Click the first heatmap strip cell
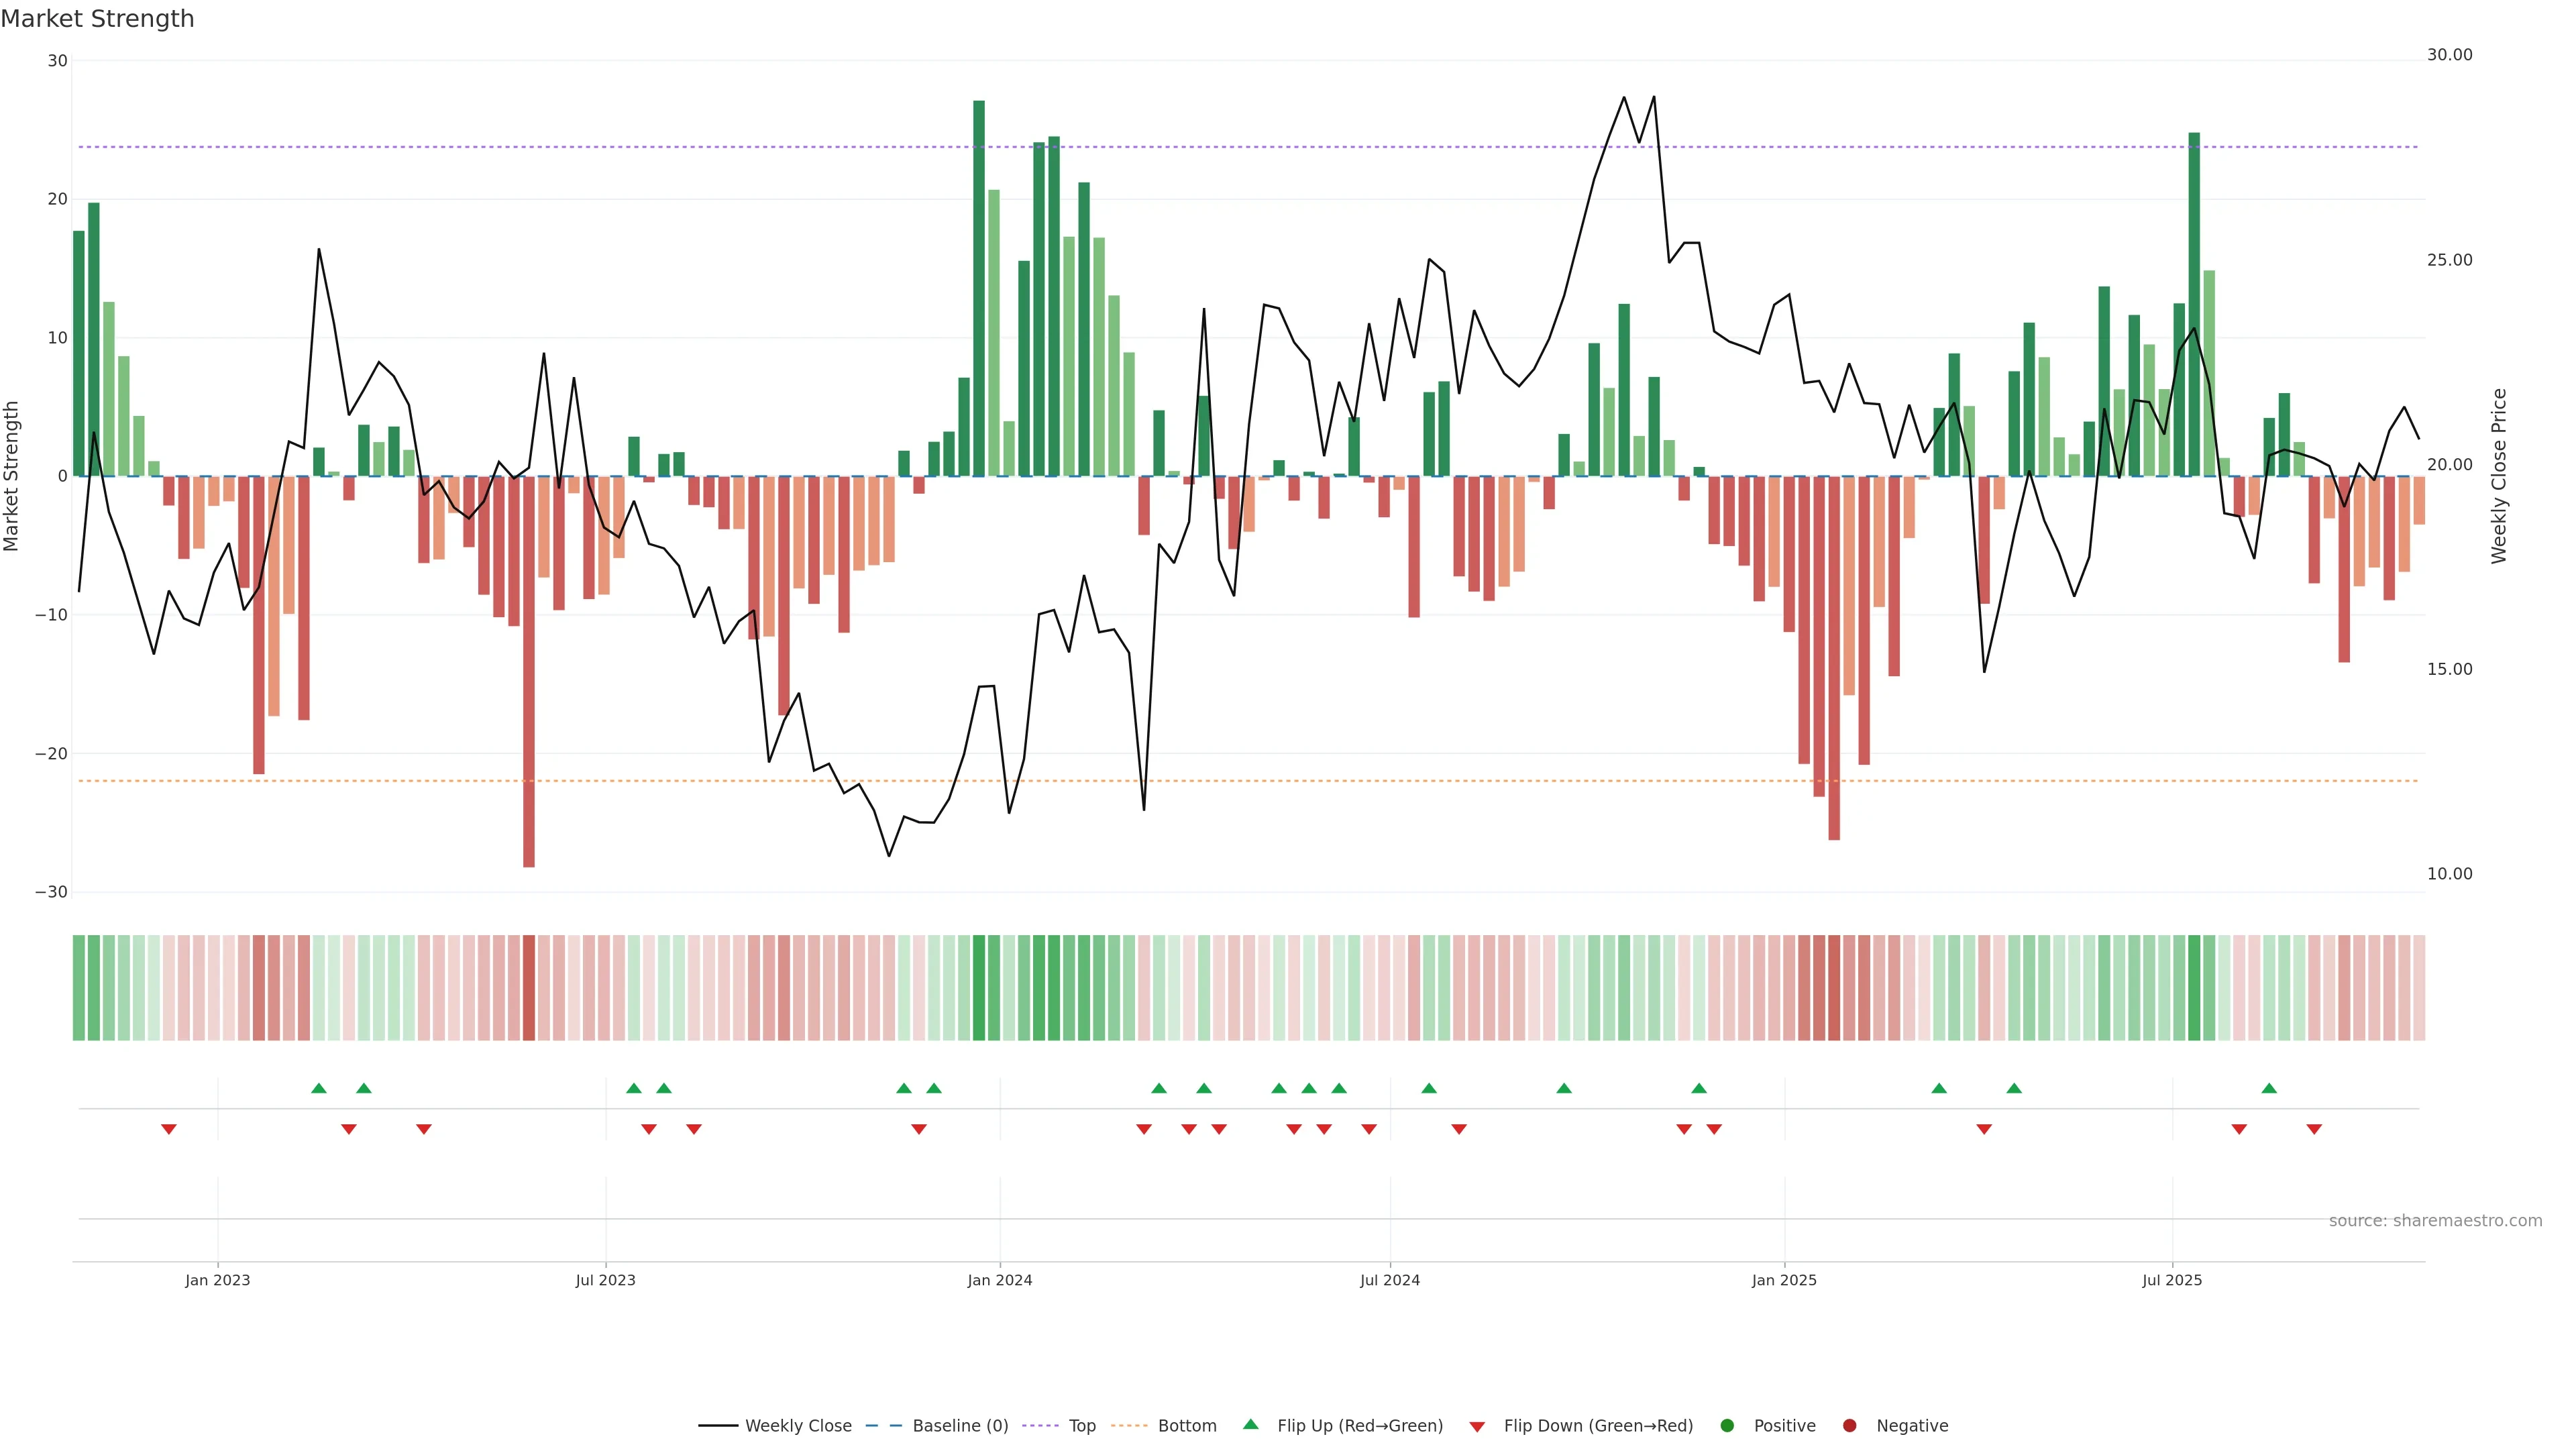The height and width of the screenshot is (1449, 2576). click(79, 988)
